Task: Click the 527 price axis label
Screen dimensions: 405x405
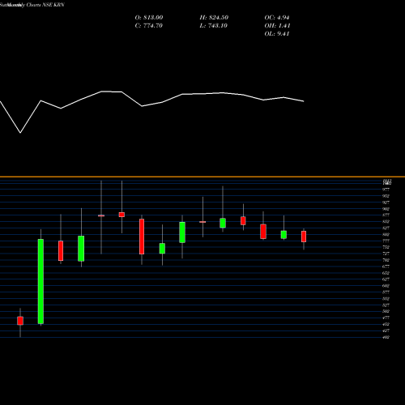Action: coord(386,305)
